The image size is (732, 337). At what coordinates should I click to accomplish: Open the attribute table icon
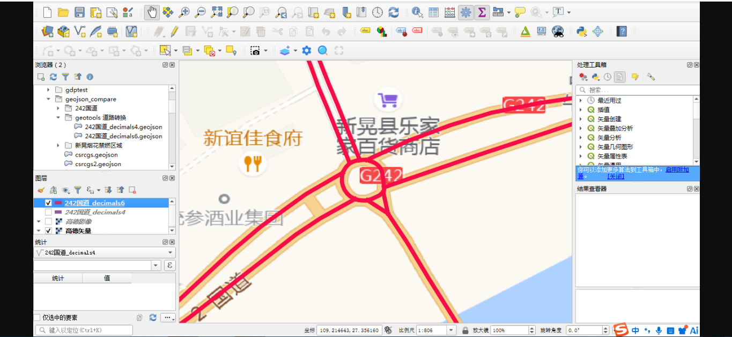click(x=434, y=12)
